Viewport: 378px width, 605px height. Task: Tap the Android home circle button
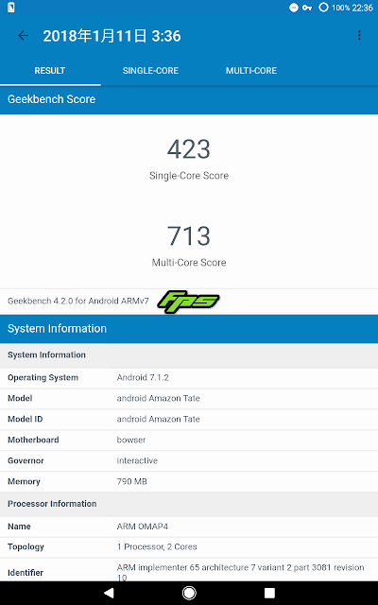point(189,593)
